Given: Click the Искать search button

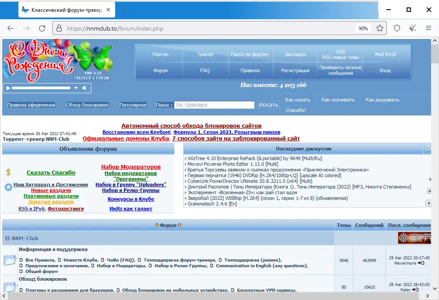Looking at the screenshot, I should pyautogui.click(x=268, y=105).
